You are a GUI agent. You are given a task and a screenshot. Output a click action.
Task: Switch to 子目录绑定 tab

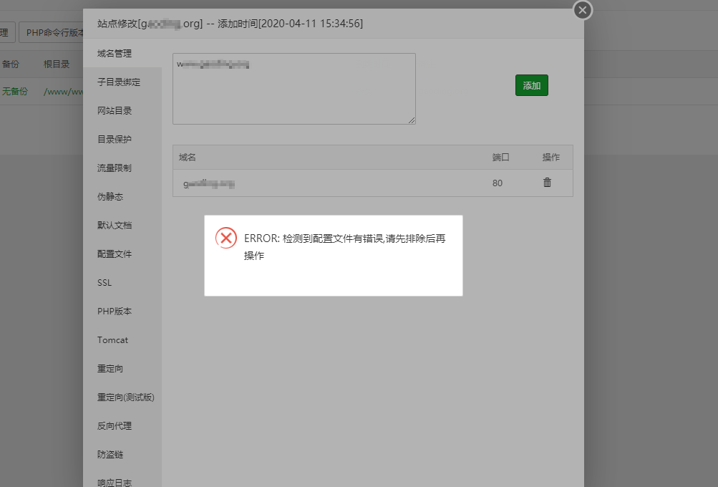click(119, 82)
